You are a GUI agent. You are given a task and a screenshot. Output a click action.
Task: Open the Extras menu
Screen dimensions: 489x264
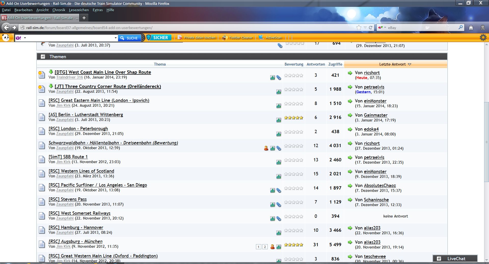point(98,10)
